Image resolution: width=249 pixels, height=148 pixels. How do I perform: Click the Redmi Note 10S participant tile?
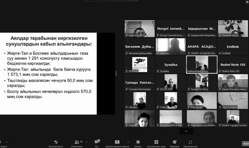point(233,65)
